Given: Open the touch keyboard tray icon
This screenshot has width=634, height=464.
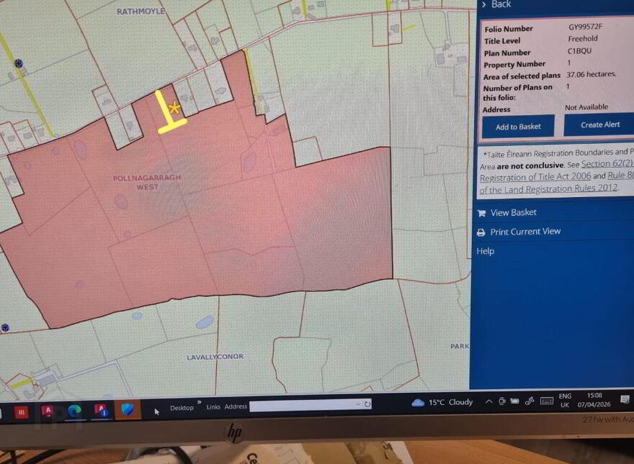Looking at the screenshot, I should pos(547,400).
